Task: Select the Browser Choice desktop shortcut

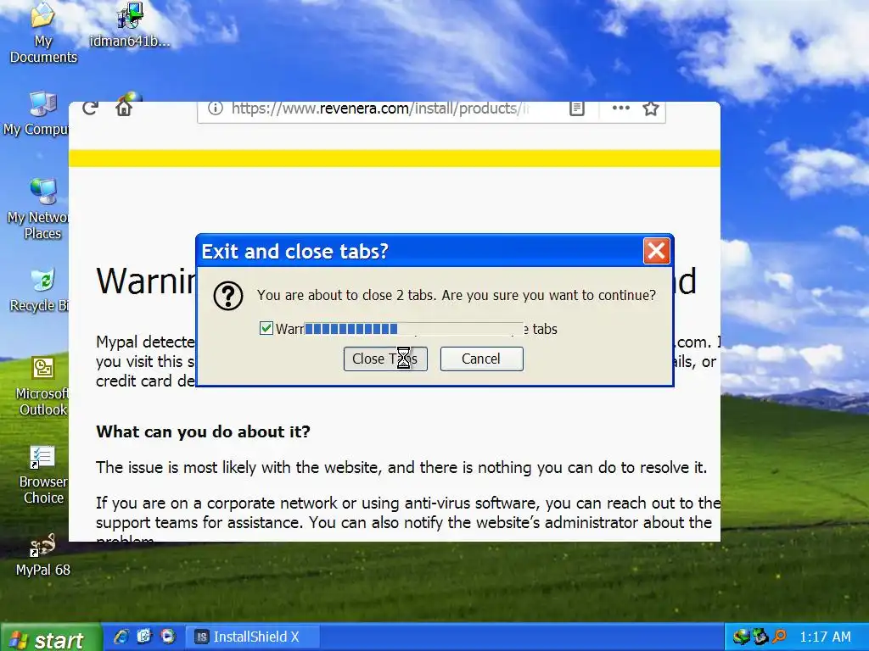Action: tap(43, 475)
